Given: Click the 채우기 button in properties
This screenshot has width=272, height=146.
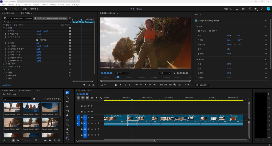Looking at the screenshot, I should click(x=202, y=31).
